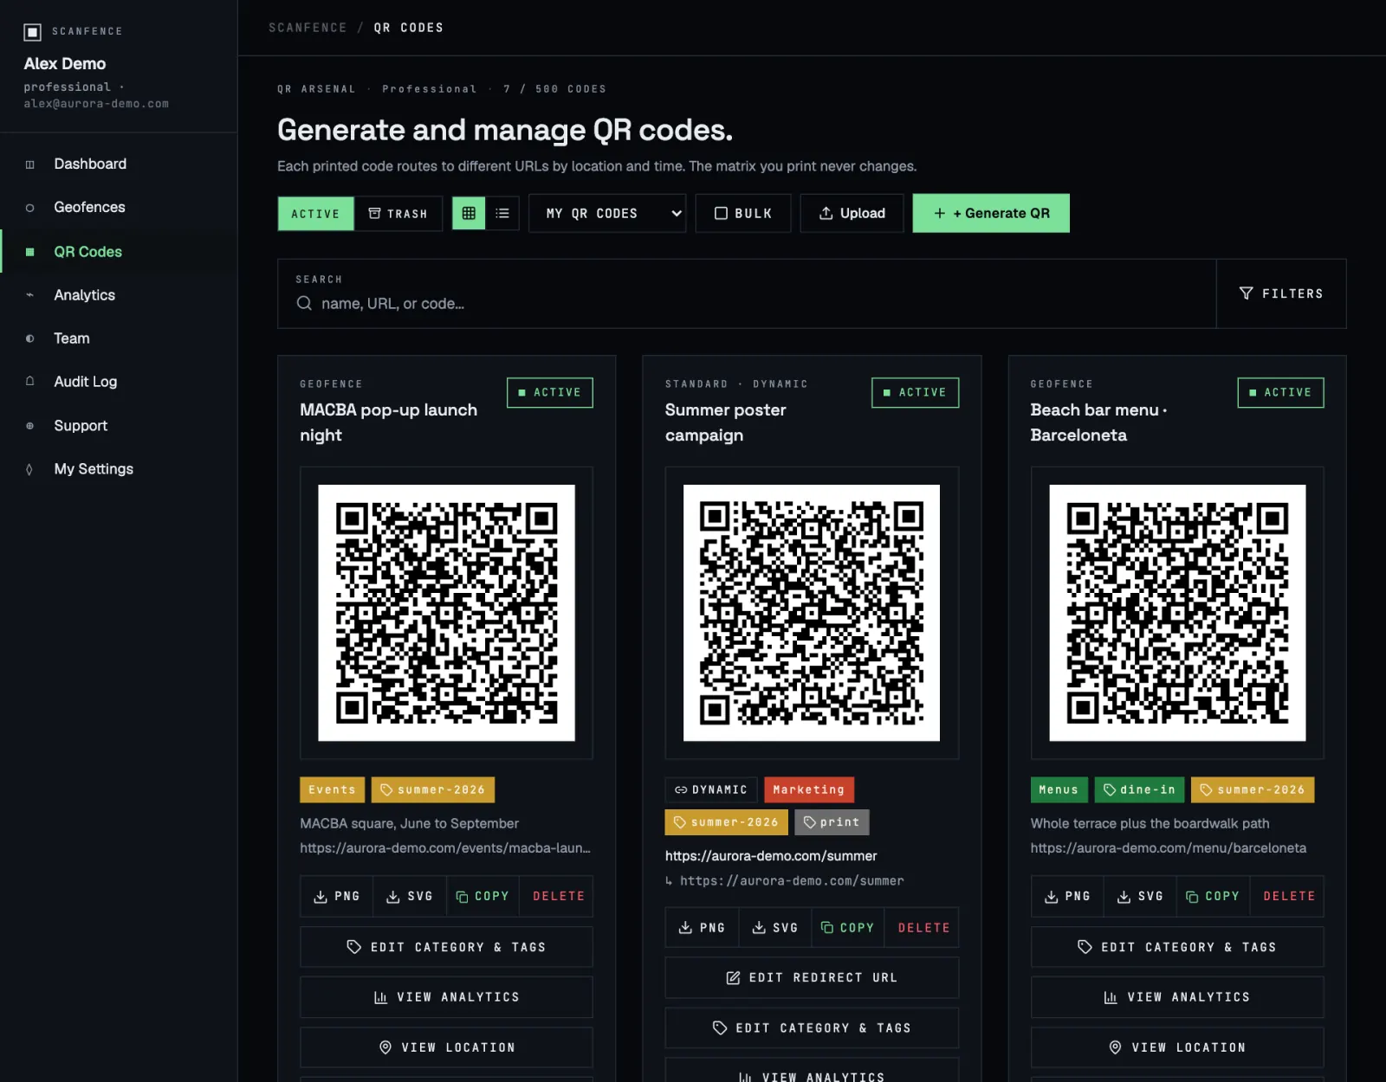The image size is (1386, 1082).
Task: Edit category & tags for Beach bar menu
Action: click(1177, 947)
